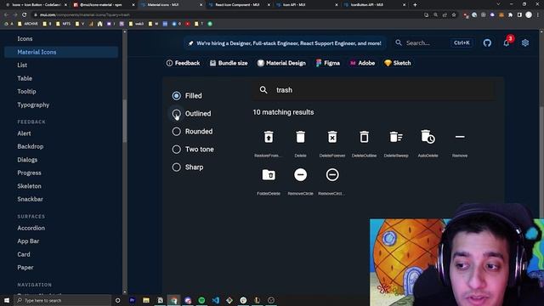The height and width of the screenshot is (306, 544).
Task: Switch to the IconButton API tab
Action: pyautogui.click(x=374, y=5)
